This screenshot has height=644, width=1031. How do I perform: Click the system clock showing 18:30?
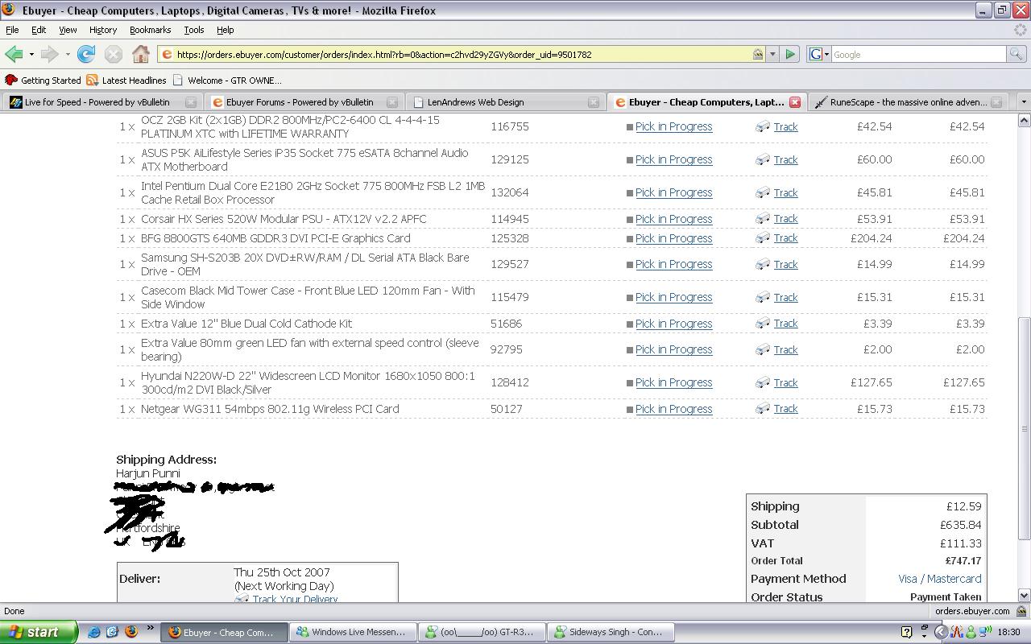click(x=1009, y=632)
